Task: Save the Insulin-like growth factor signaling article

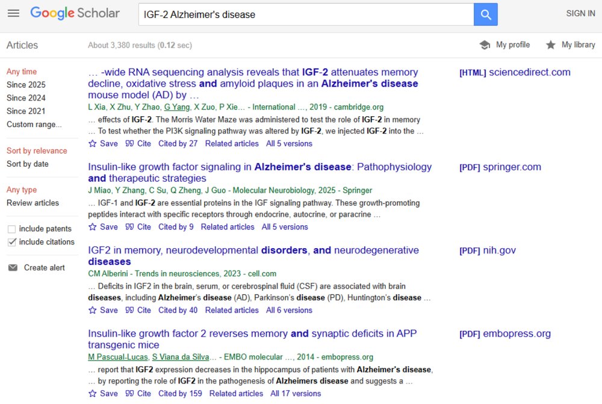Action: pyautogui.click(x=104, y=227)
